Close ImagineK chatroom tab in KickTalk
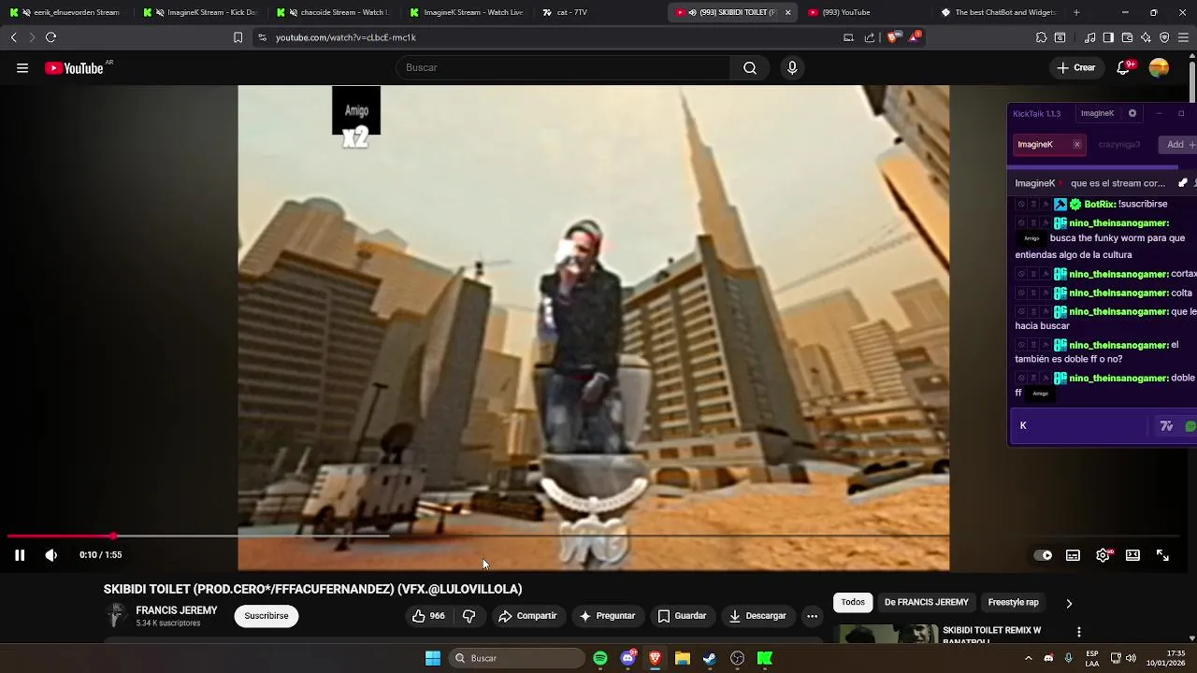1197x673 pixels. point(1076,144)
